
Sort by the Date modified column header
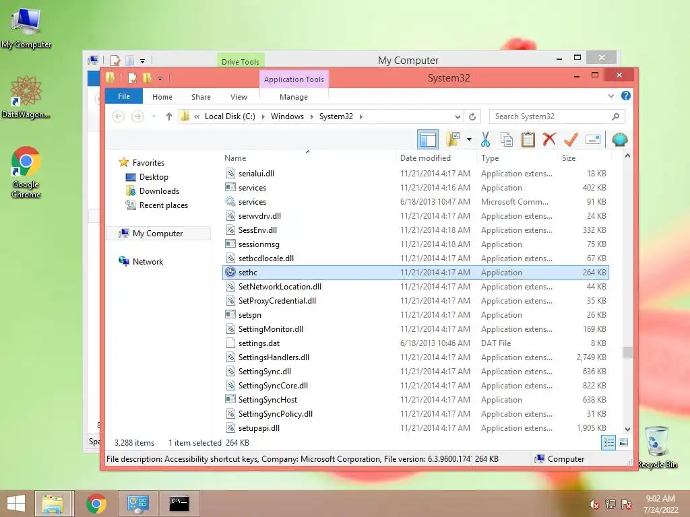[425, 158]
